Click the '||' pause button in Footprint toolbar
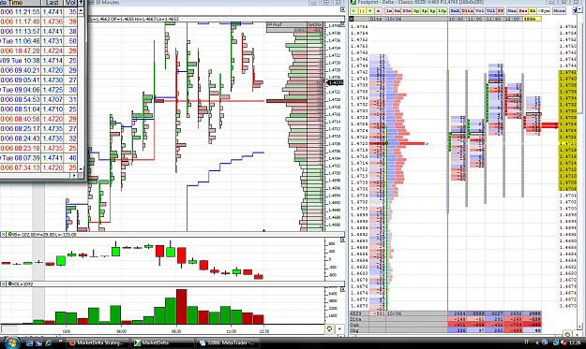Screen dimensions: 586x349 point(362,11)
